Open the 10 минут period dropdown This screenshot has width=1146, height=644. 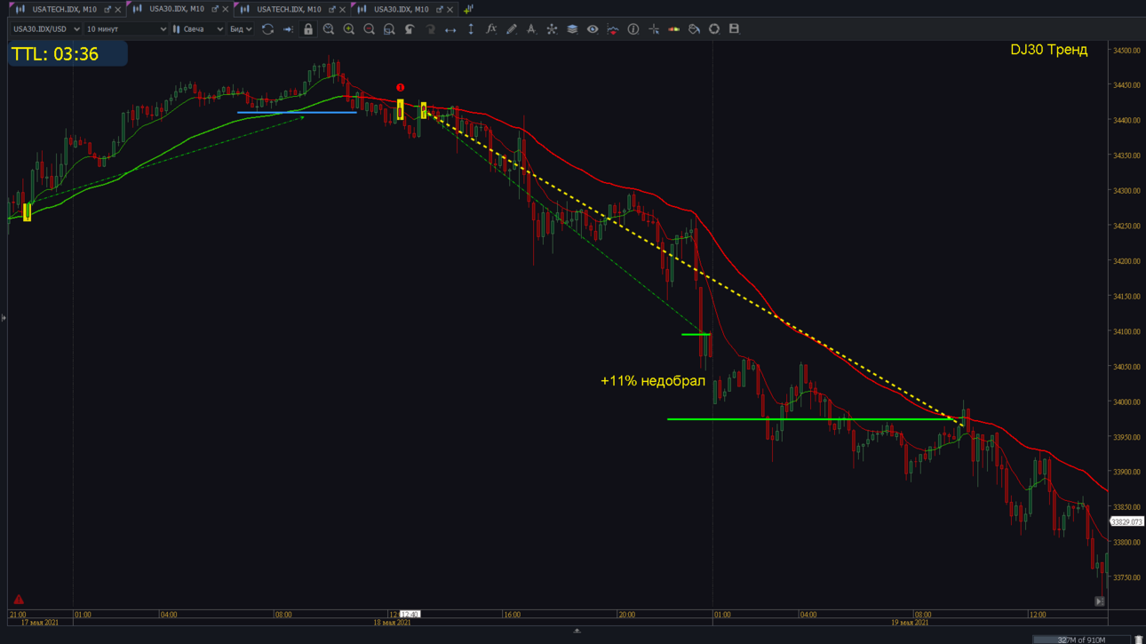click(126, 29)
